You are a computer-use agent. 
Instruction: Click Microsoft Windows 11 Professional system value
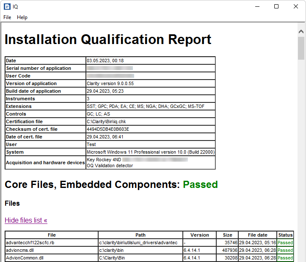[x=151, y=152]
